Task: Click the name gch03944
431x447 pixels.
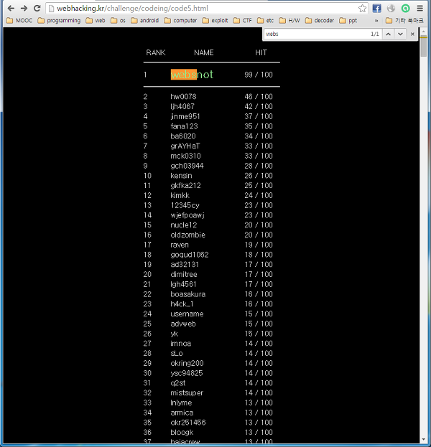Action: [x=187, y=166]
